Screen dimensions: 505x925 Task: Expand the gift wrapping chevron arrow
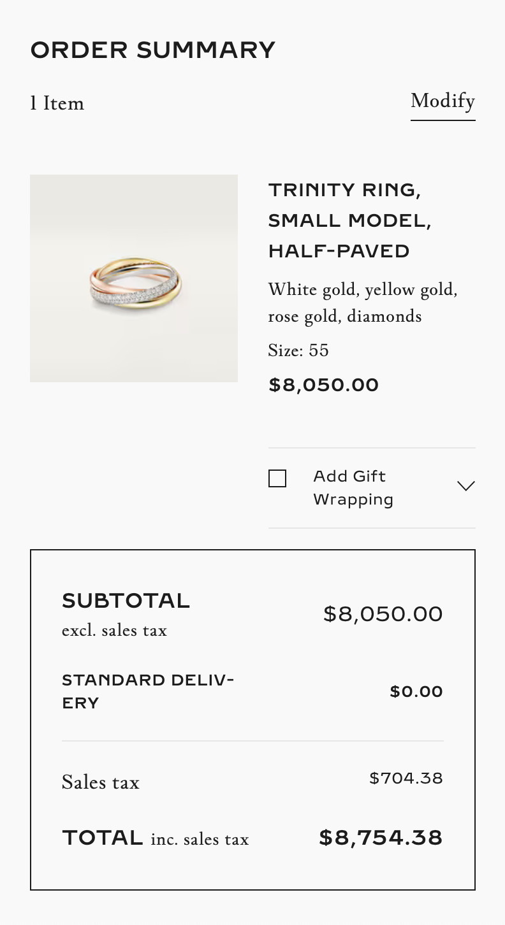pyautogui.click(x=466, y=486)
